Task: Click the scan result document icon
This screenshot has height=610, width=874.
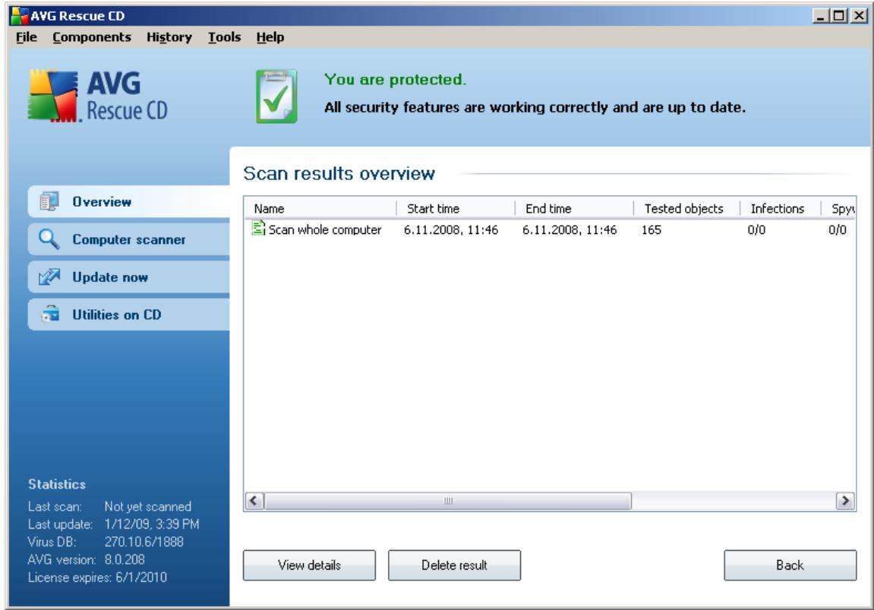Action: [258, 228]
